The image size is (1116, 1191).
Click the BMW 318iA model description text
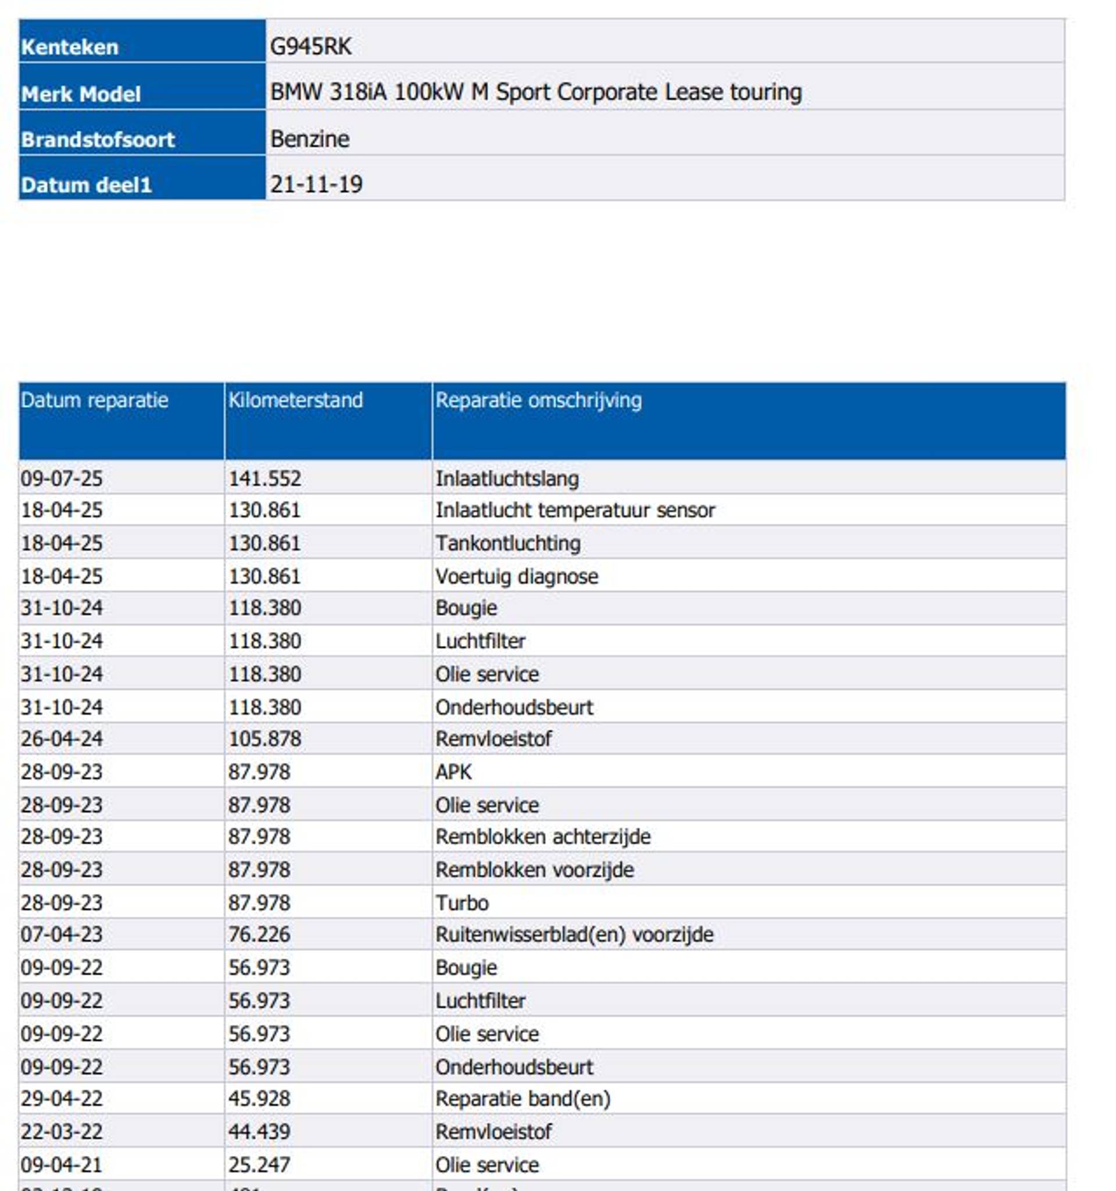pos(535,92)
